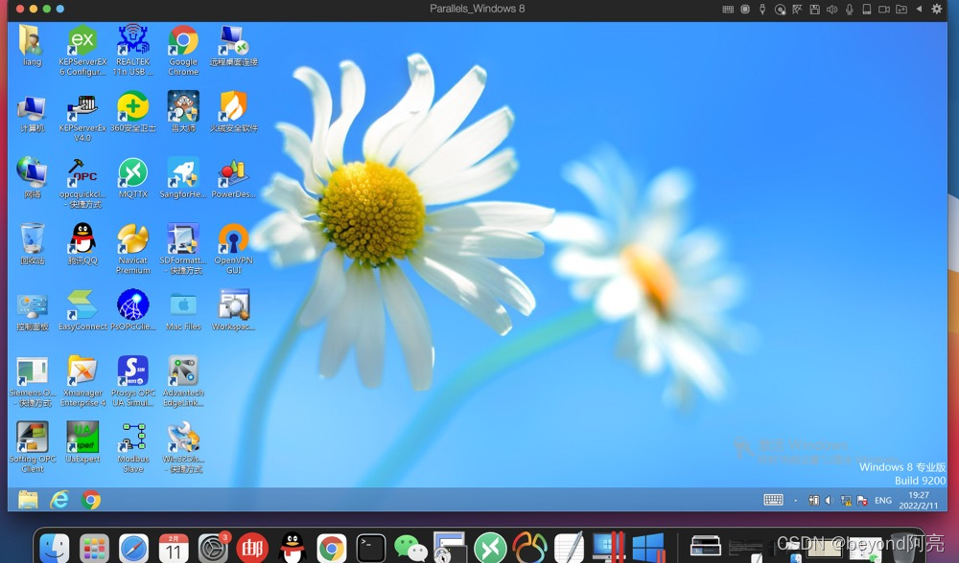Launch Google Chrome from the desktop
Viewport: 959px width, 563px height.
(183, 50)
